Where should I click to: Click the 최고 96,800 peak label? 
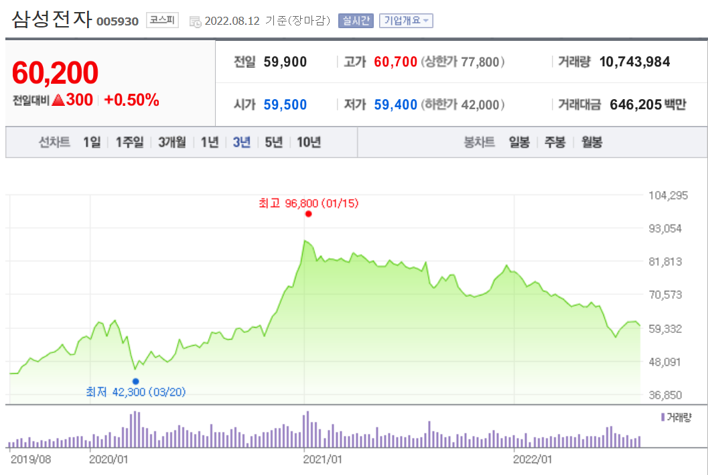(x=308, y=204)
